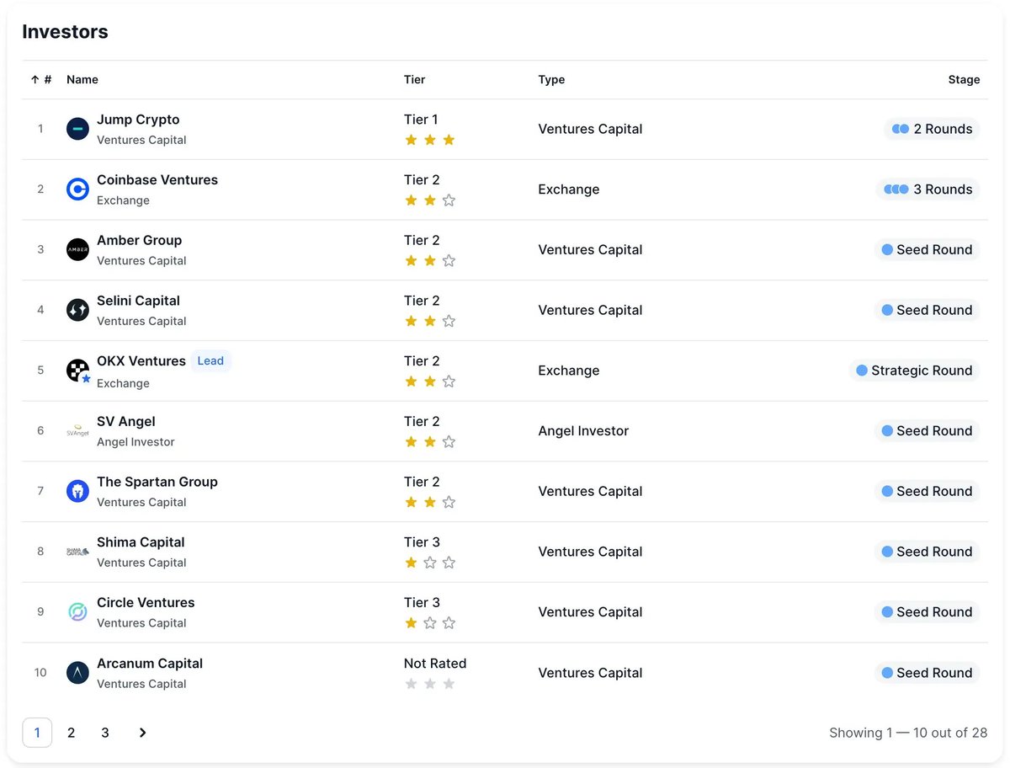
Task: Click the Coinbase Ventures logo icon
Action: 77,189
